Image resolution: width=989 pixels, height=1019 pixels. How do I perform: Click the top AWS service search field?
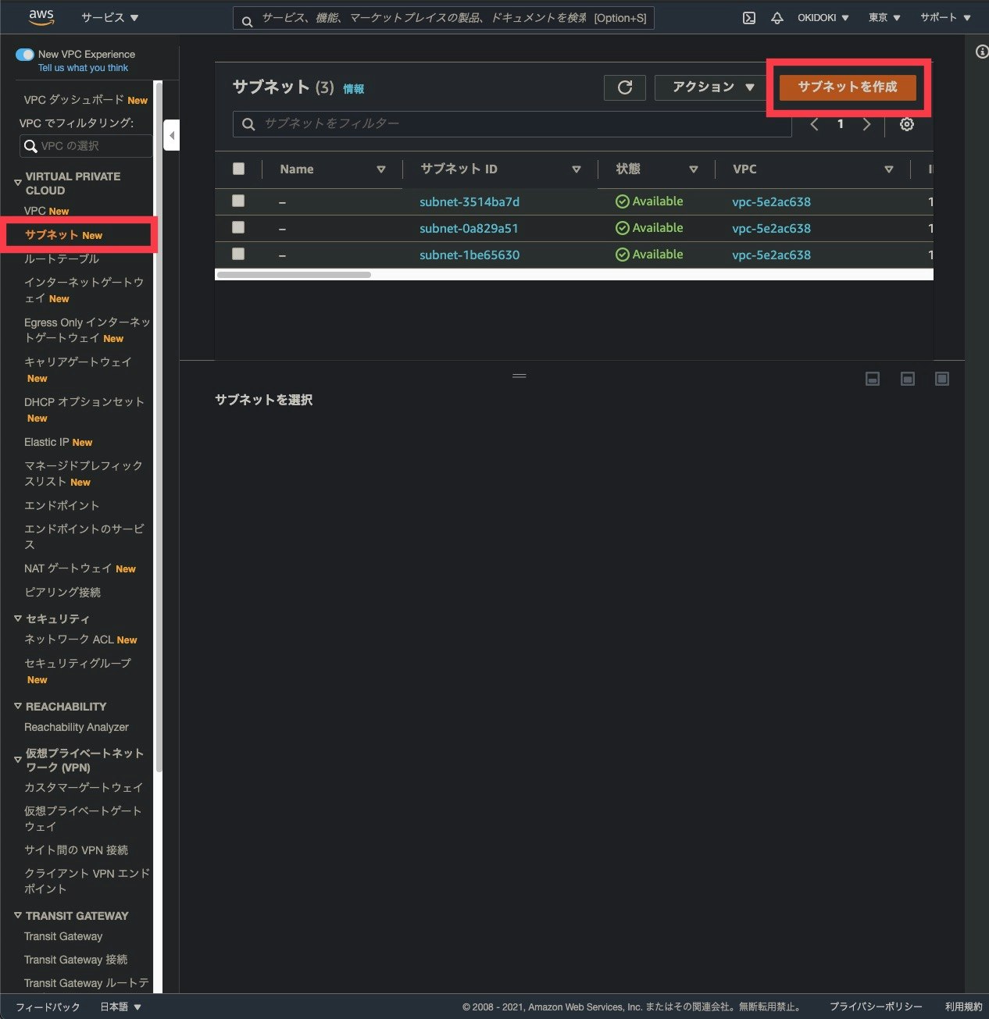(443, 18)
